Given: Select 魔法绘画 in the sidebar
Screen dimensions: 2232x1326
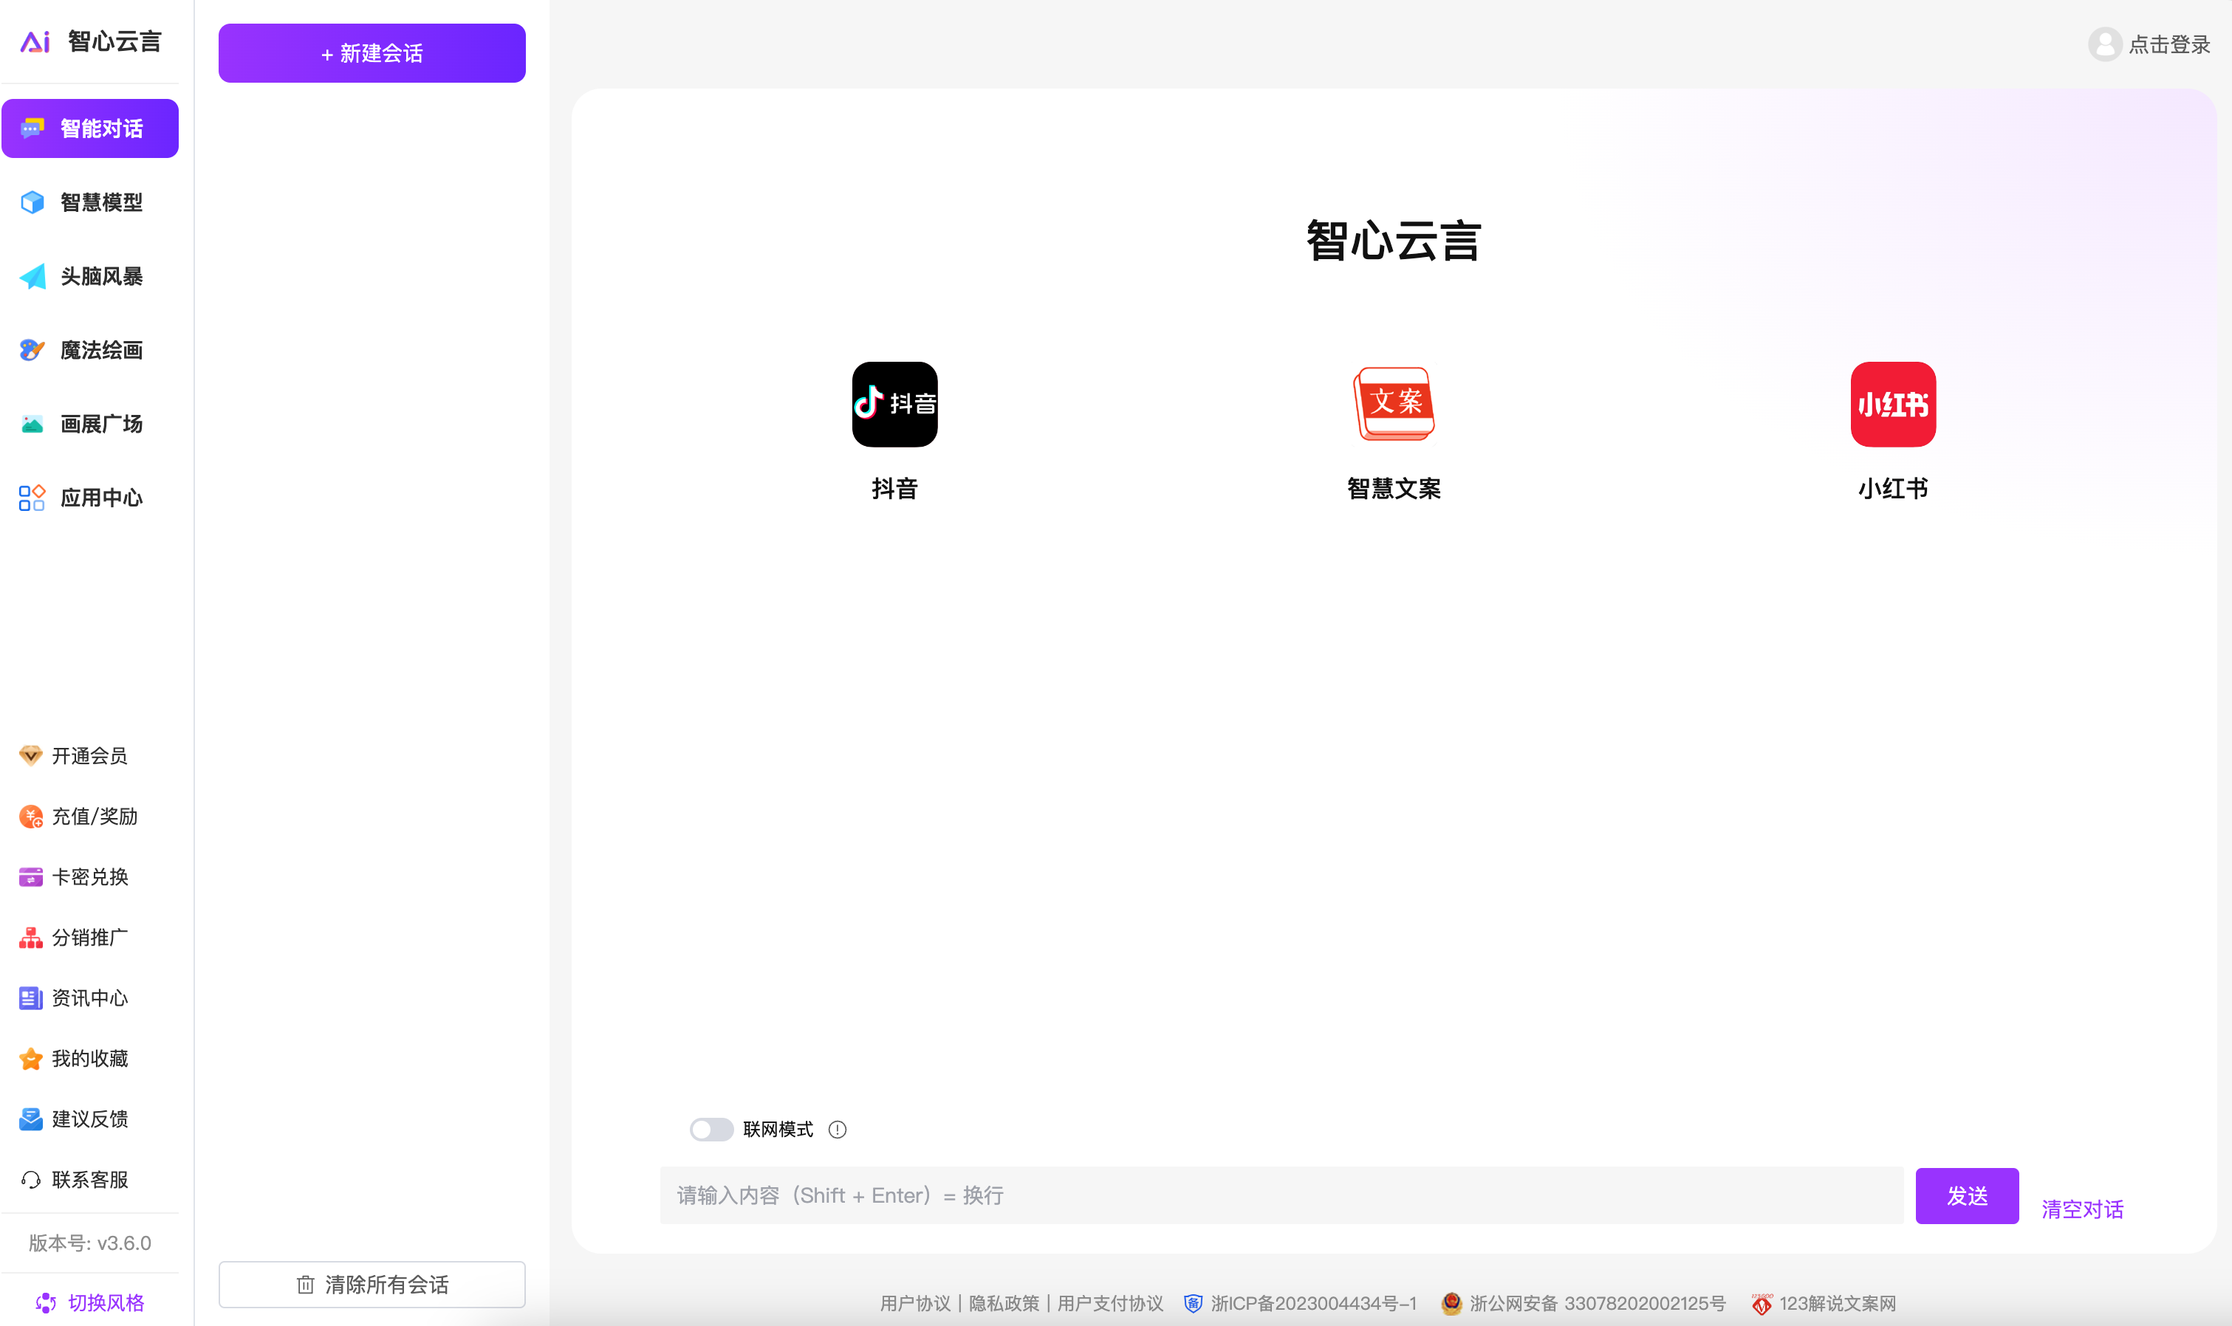Looking at the screenshot, I should point(90,349).
